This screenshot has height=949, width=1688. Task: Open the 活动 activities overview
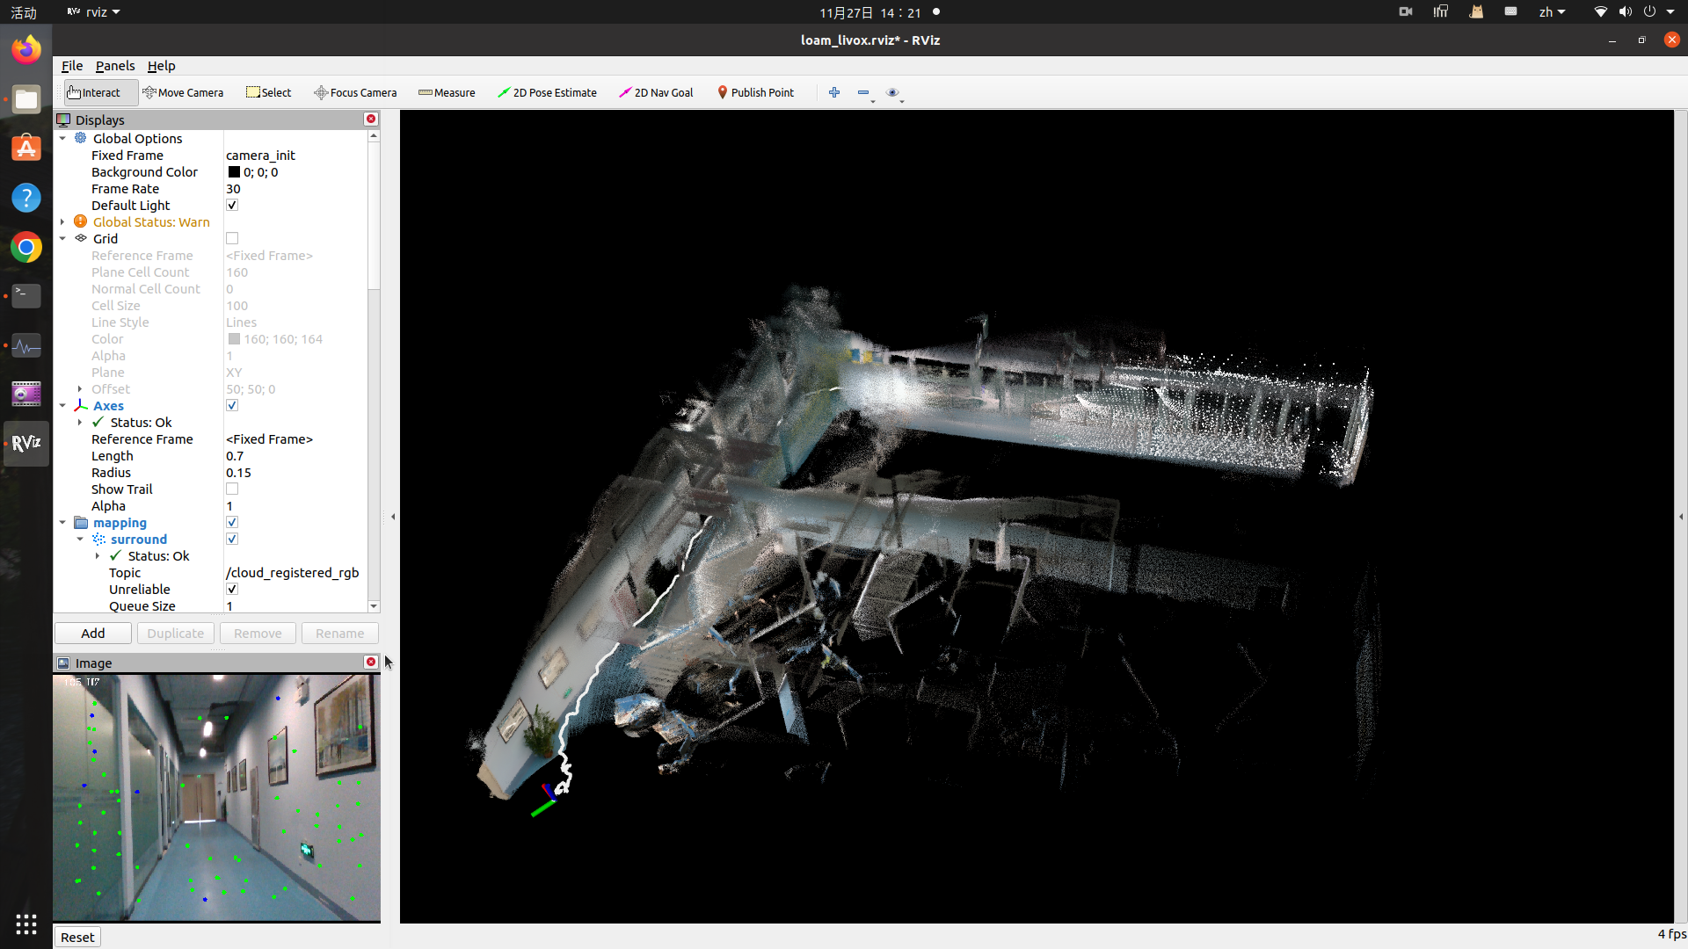[x=24, y=12]
